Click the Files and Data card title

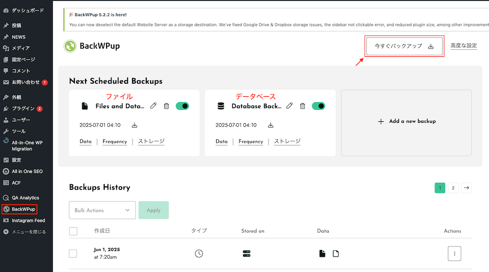(120, 106)
